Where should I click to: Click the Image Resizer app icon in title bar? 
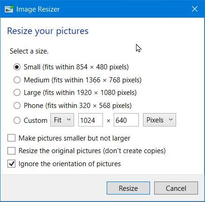9,9
